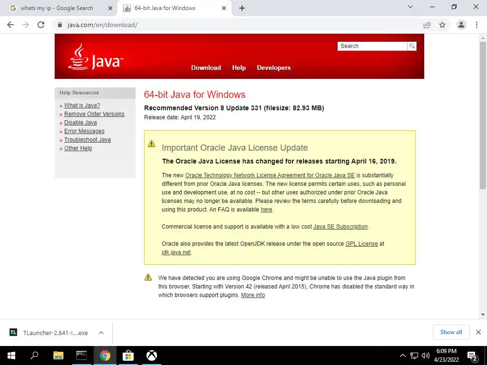Image resolution: width=487 pixels, height=365 pixels.
Task: Open the jdk.java.net link
Action: pyautogui.click(x=176, y=252)
